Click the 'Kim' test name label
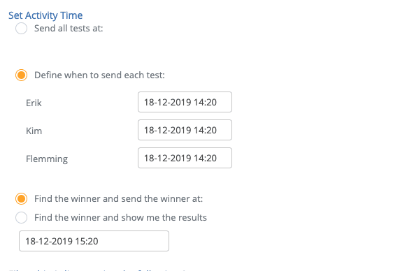The height and width of the screenshot is (271, 407). click(x=34, y=131)
